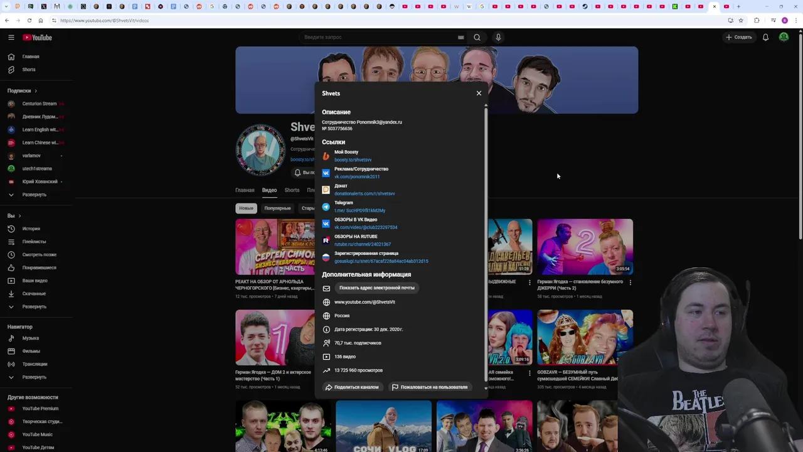803x452 pixels.
Task: Click the Создать create button
Action: [x=739, y=37]
